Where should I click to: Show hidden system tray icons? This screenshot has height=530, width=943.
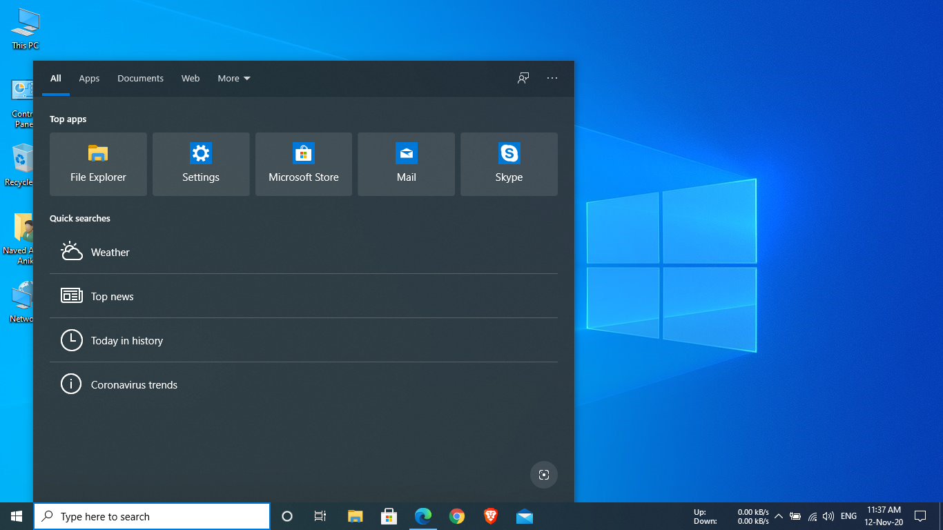(x=779, y=516)
